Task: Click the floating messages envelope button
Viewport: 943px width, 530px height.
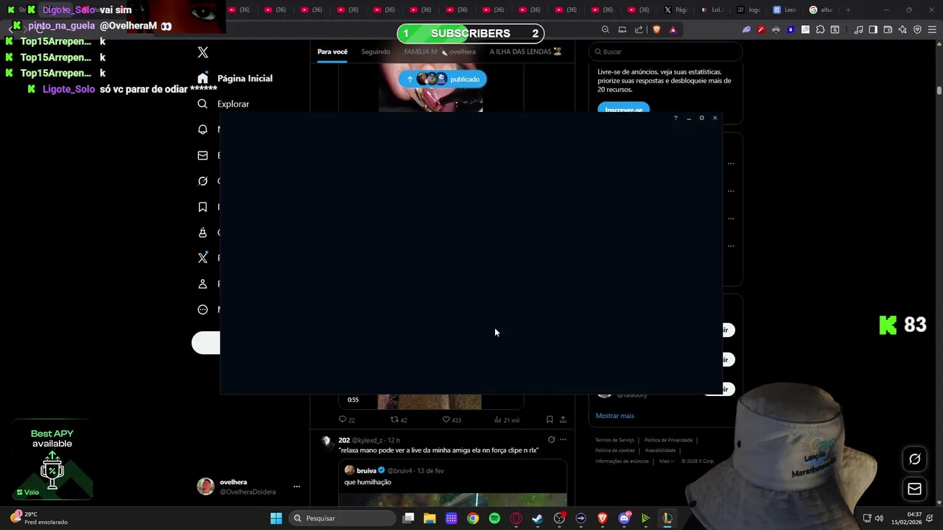Action: [915, 489]
